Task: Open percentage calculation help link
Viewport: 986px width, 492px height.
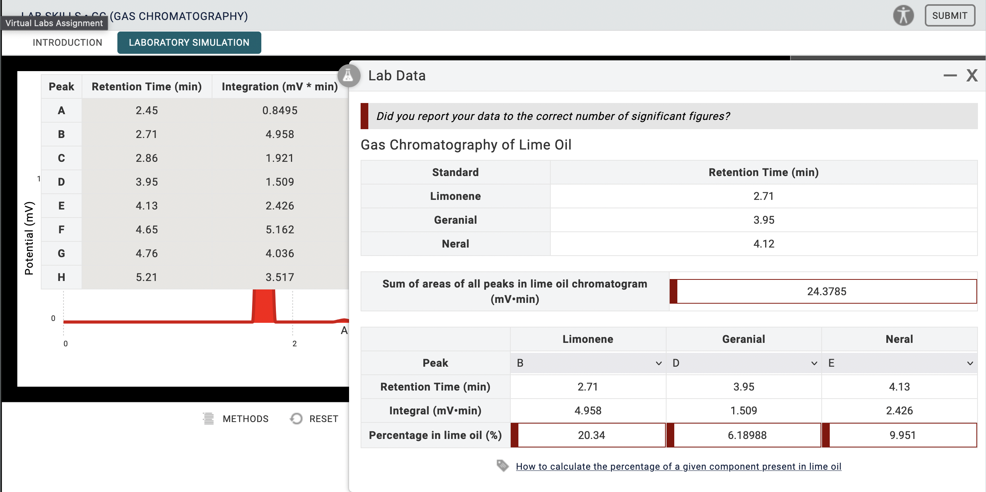Action: 678,466
